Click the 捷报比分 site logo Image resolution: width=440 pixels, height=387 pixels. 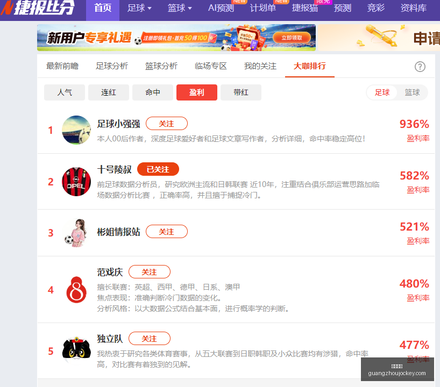[x=38, y=8]
